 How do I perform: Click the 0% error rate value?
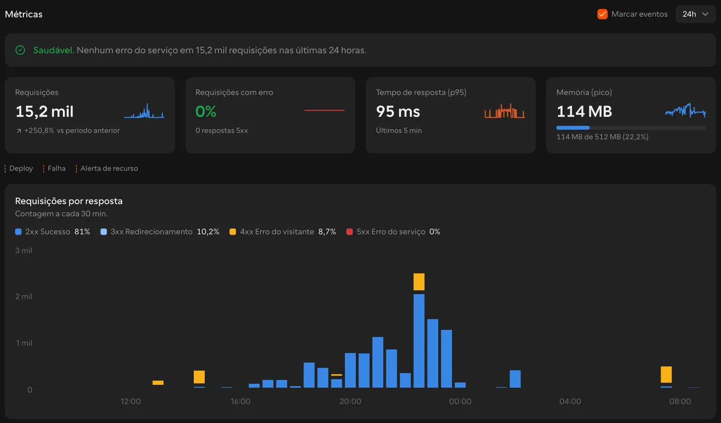206,111
